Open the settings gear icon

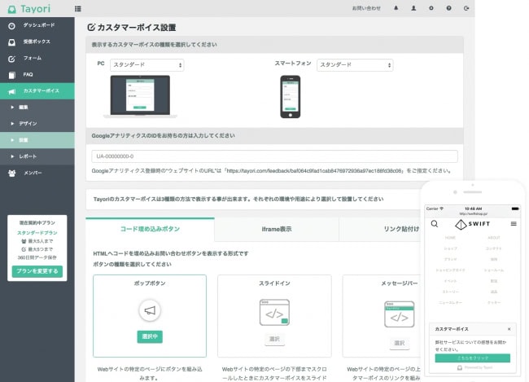[x=431, y=8]
